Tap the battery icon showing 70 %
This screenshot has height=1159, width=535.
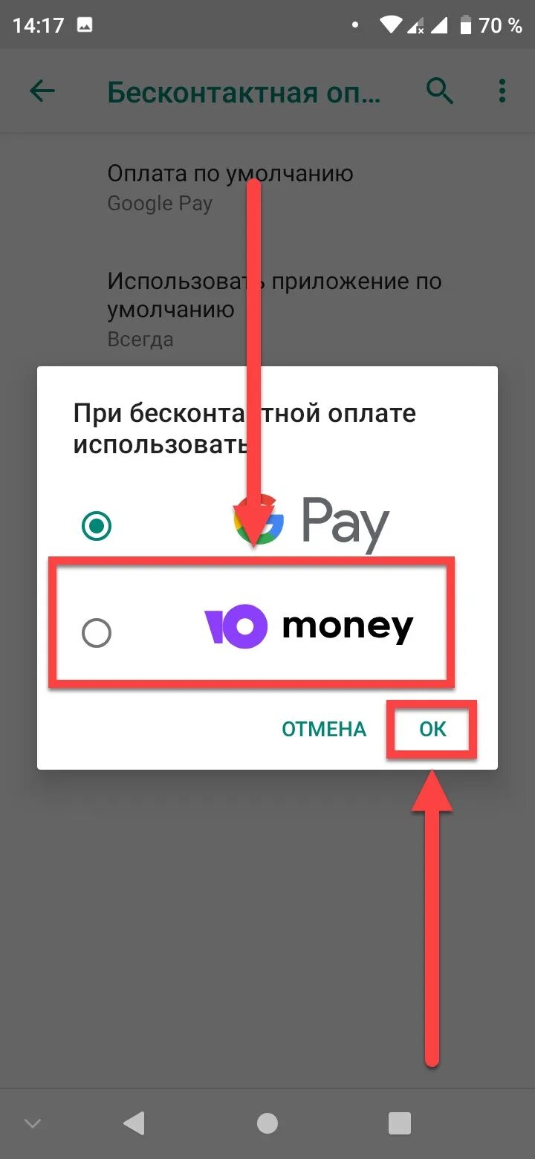[x=466, y=25]
